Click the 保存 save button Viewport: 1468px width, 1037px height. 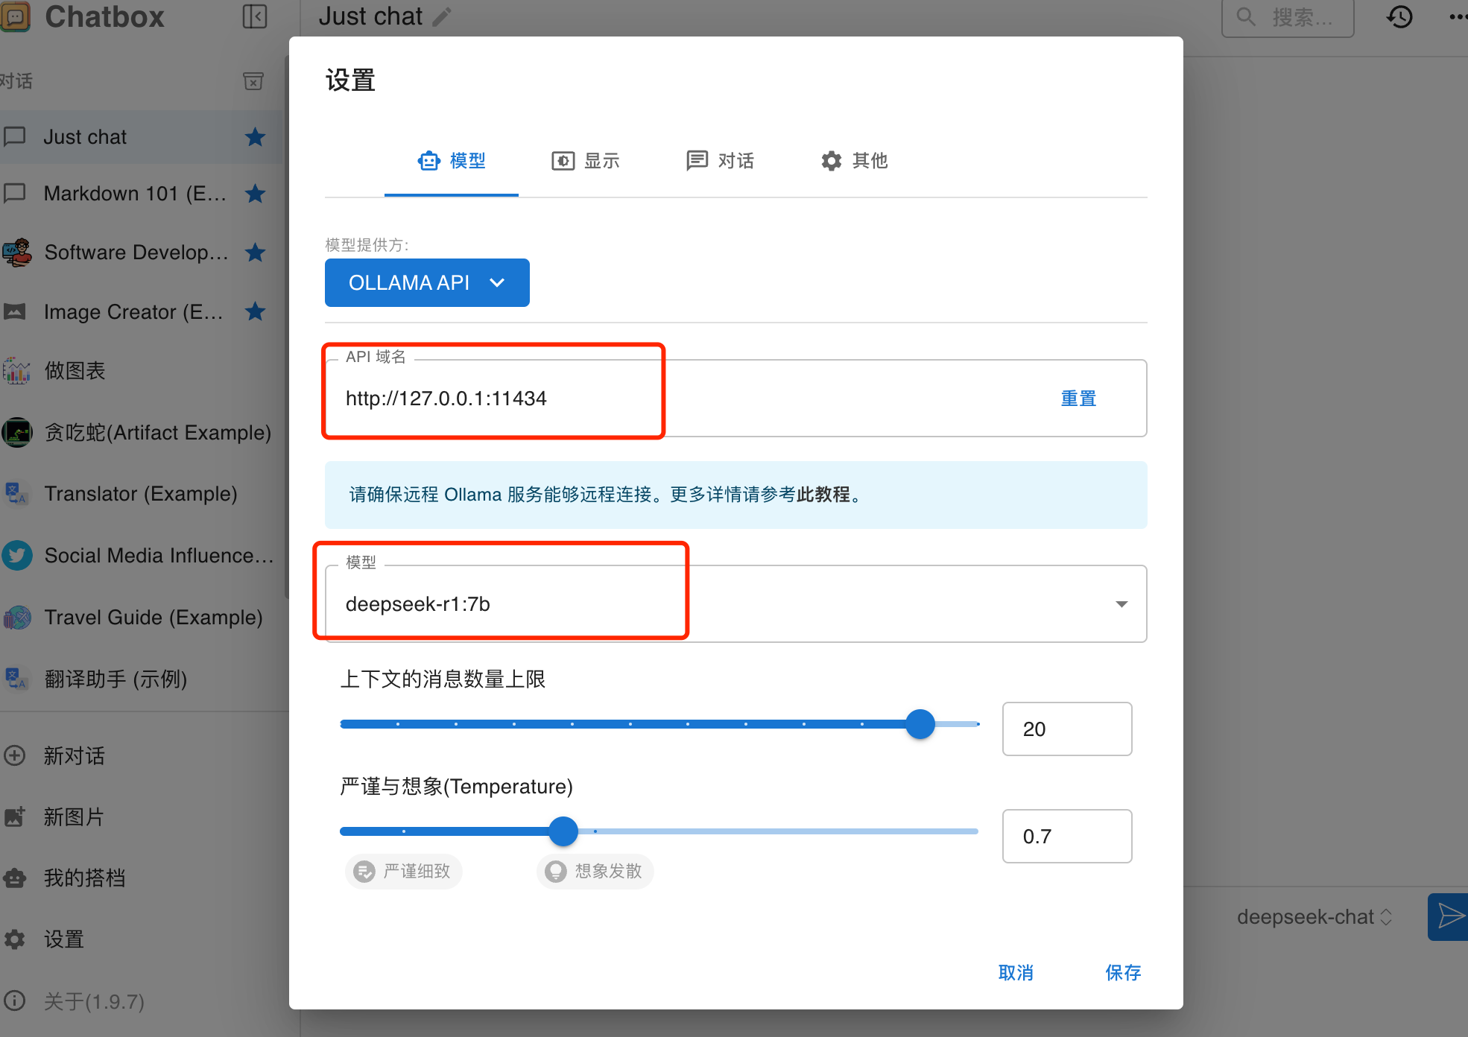pyautogui.click(x=1123, y=972)
